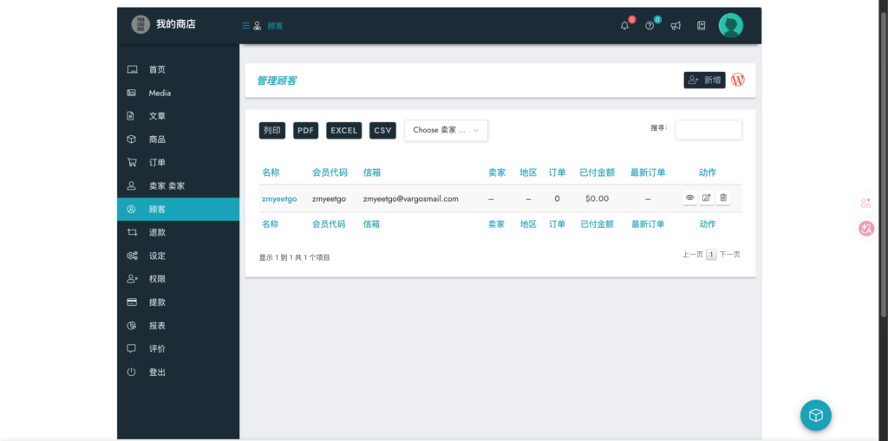Open 报表 in sidebar

pos(178,326)
